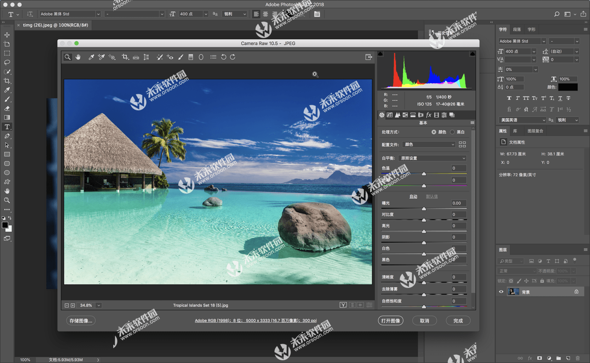
Task: Click the 打开图像 button
Action: point(390,321)
